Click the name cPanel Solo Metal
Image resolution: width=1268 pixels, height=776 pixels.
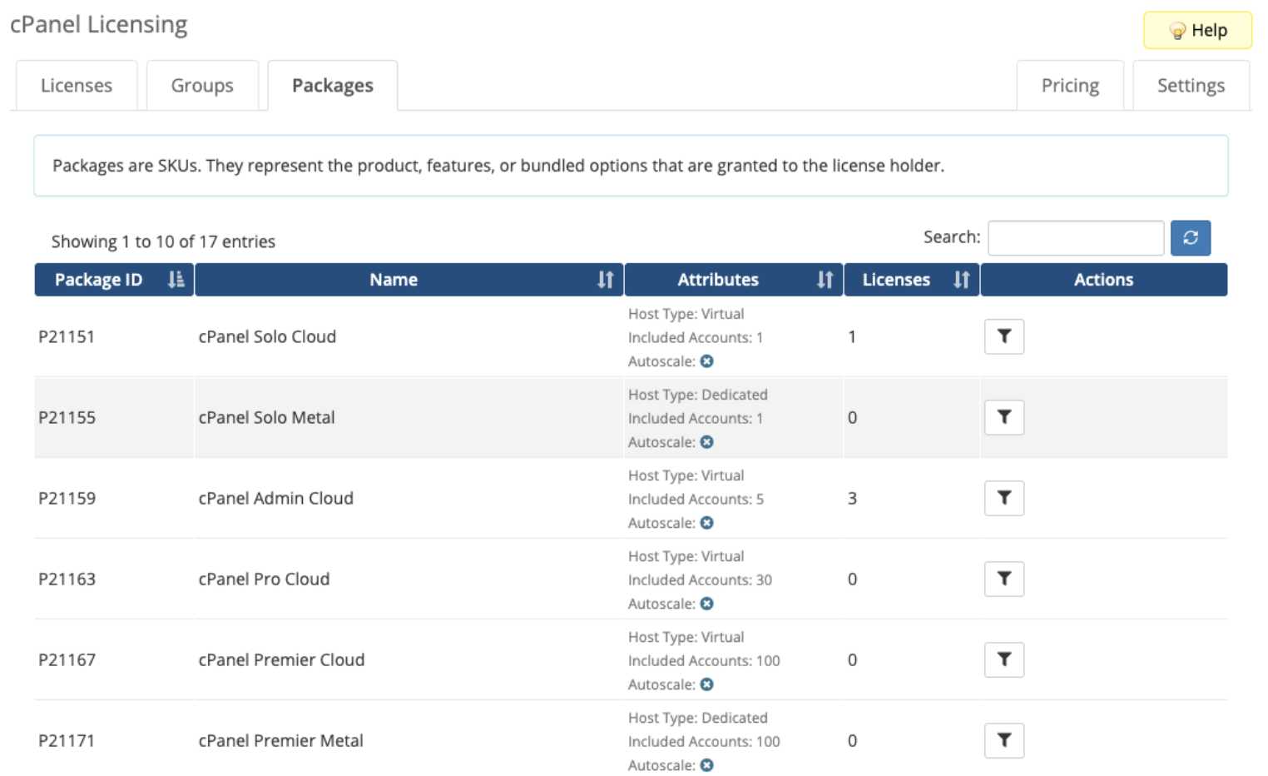pyautogui.click(x=266, y=417)
